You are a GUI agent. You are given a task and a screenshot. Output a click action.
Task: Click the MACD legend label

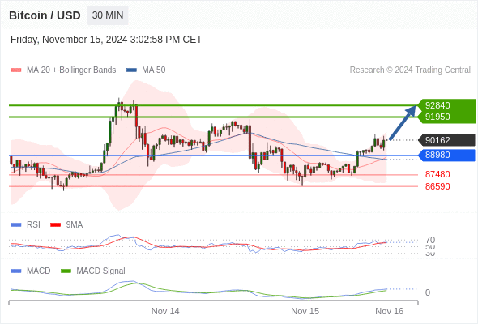click(38, 271)
